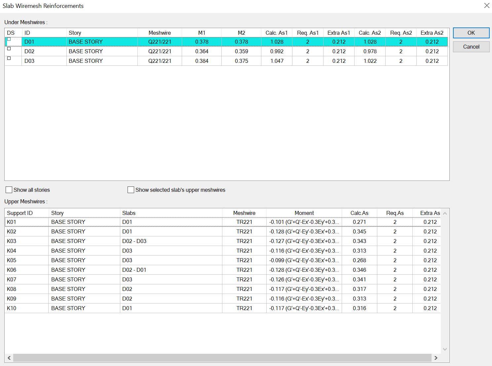Select the Q221/221 meshwire cell for D02

[160, 51]
